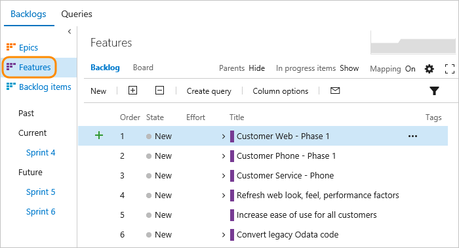
Task: Click the Past iterations label
Action: click(26, 114)
